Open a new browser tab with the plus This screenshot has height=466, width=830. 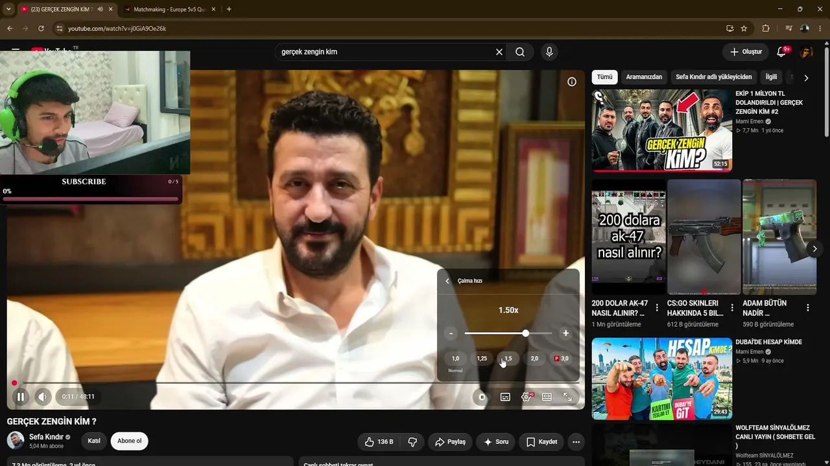[229, 9]
